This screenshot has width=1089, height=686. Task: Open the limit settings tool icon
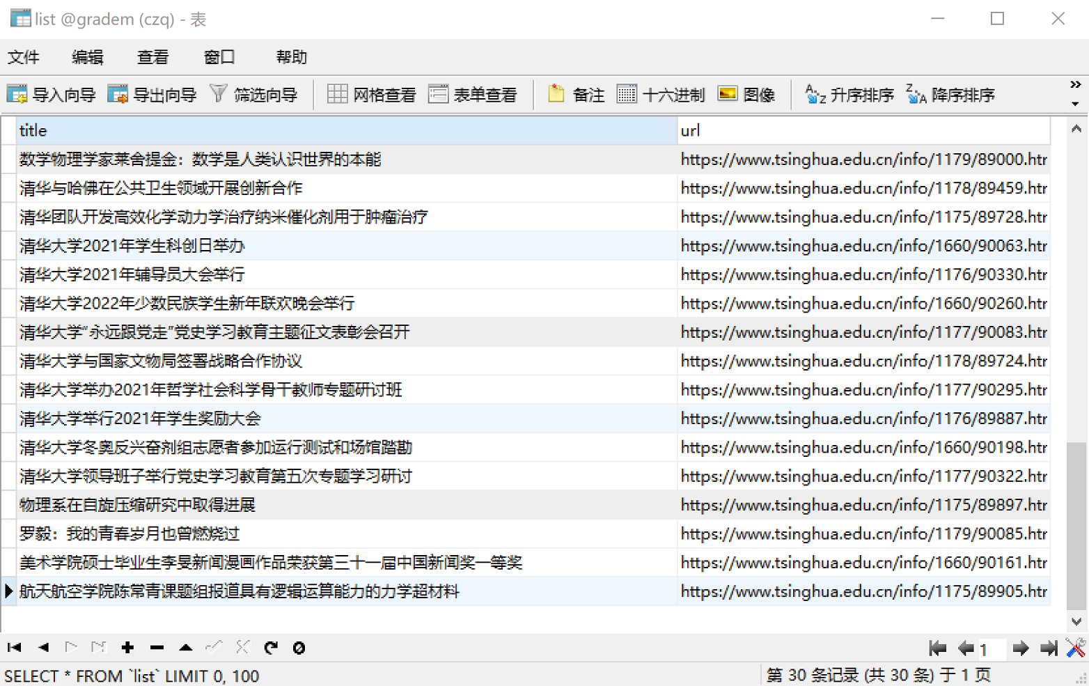[x=1076, y=648]
